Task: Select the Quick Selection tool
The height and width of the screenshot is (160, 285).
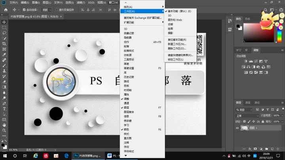Action: coord(4,38)
